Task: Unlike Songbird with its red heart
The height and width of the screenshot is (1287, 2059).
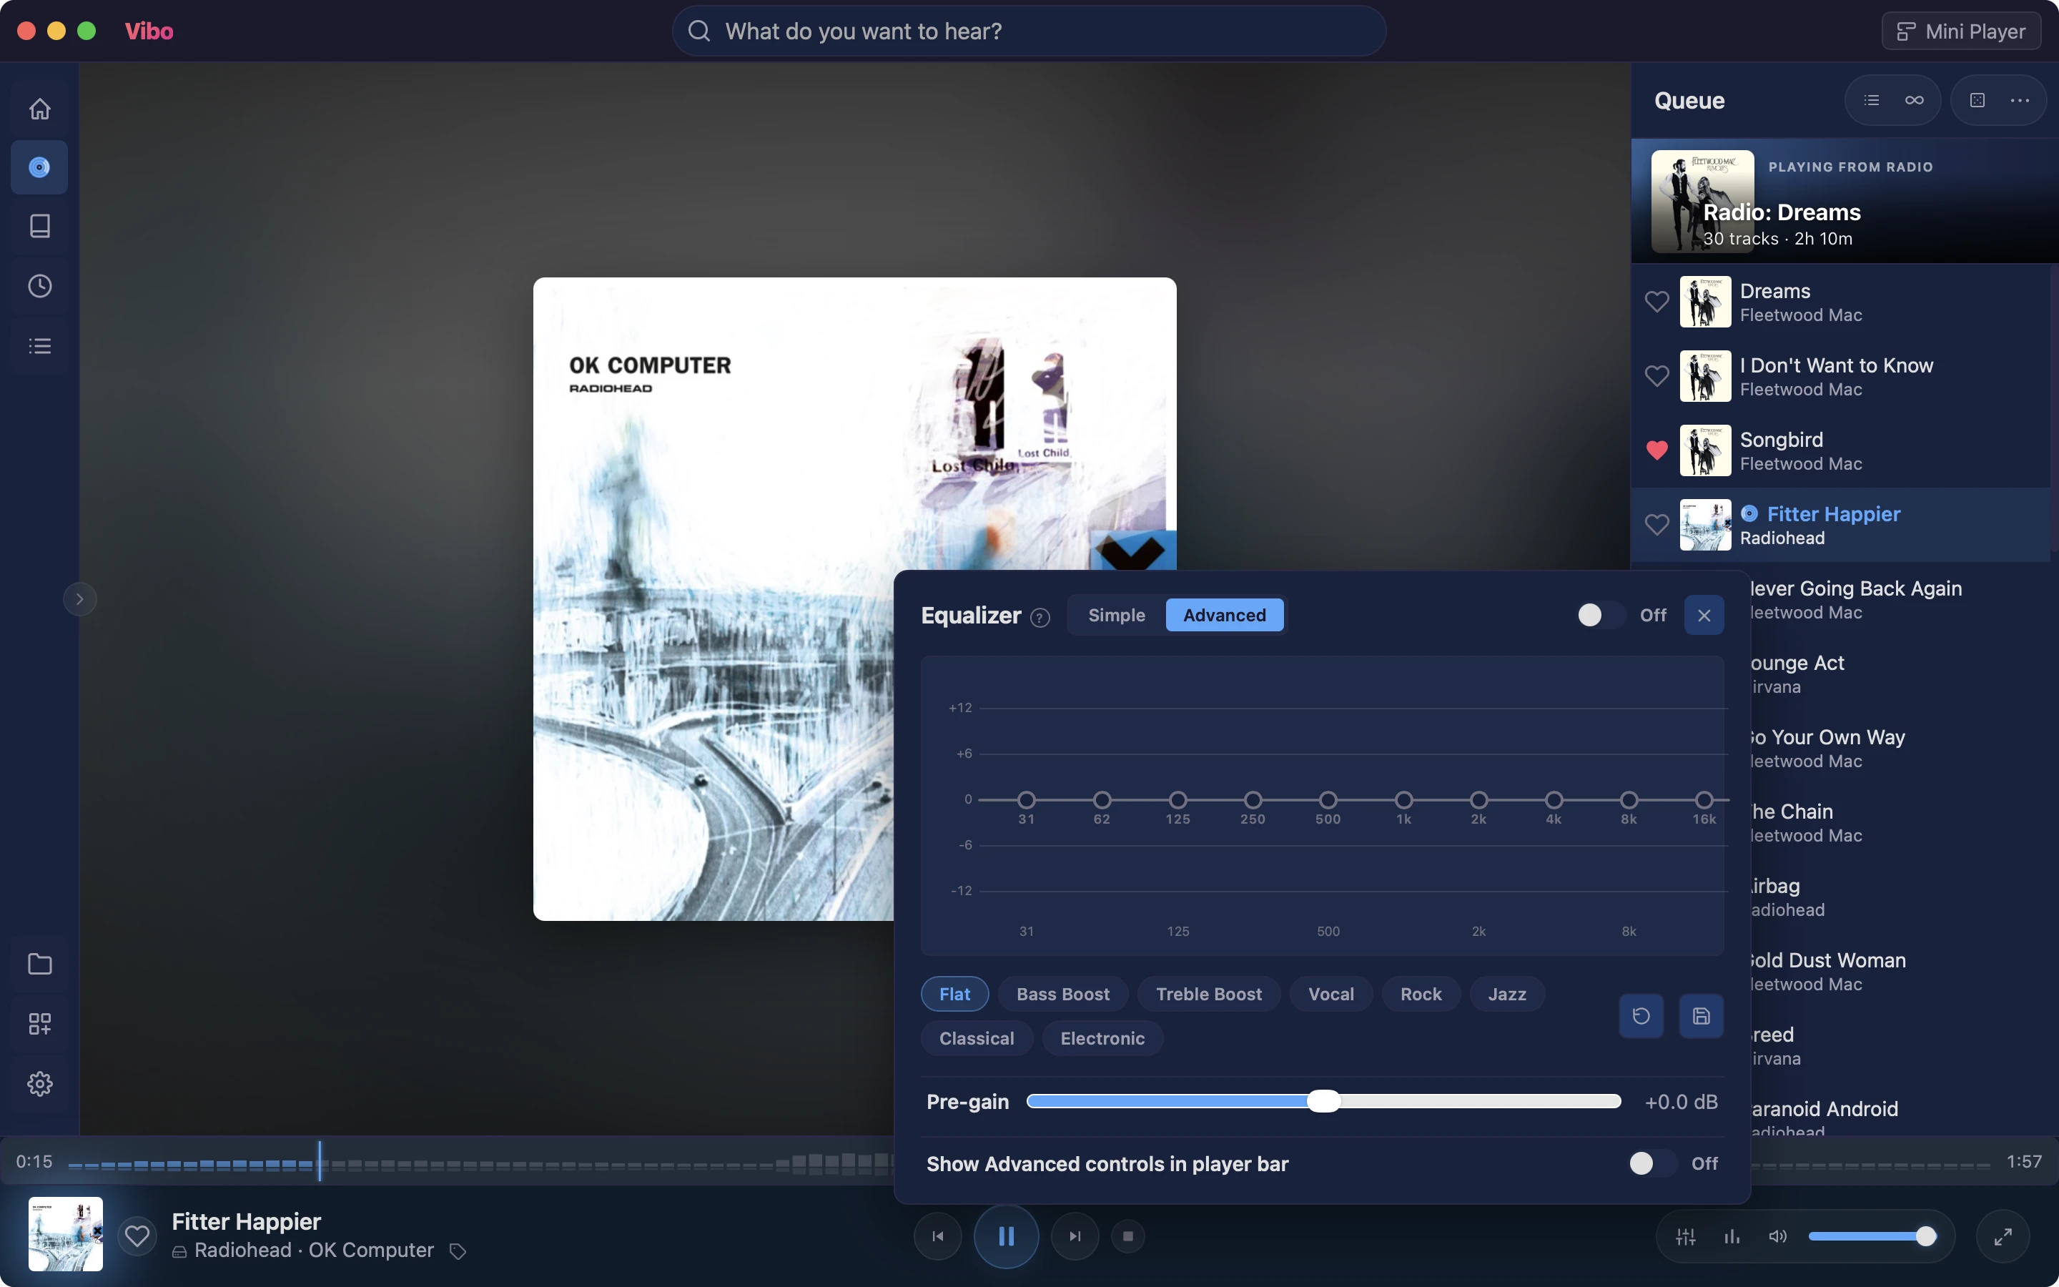Action: click(x=1656, y=450)
